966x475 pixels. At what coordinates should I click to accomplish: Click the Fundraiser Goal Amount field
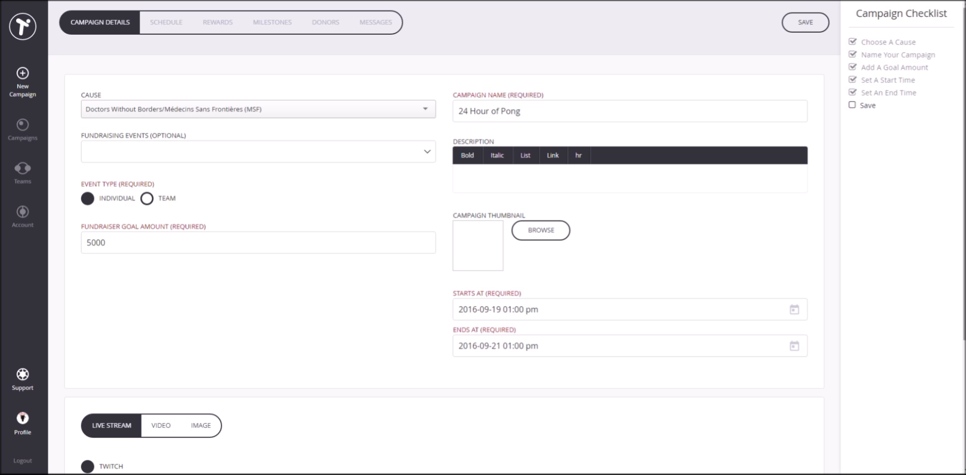click(x=258, y=242)
